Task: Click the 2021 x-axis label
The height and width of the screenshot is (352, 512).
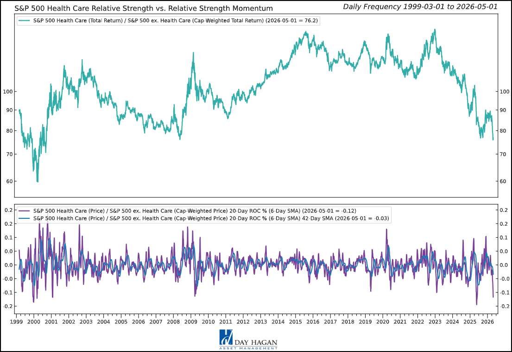Action: (x=400, y=321)
